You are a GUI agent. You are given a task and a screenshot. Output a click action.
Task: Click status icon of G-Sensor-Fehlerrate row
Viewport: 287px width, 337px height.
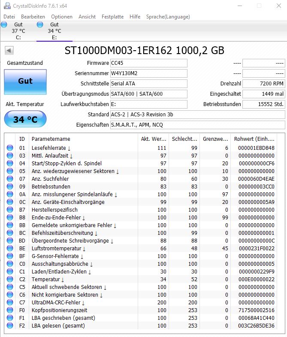coord(10,256)
